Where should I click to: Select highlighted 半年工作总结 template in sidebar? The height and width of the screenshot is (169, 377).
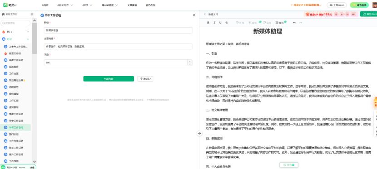[15, 127]
